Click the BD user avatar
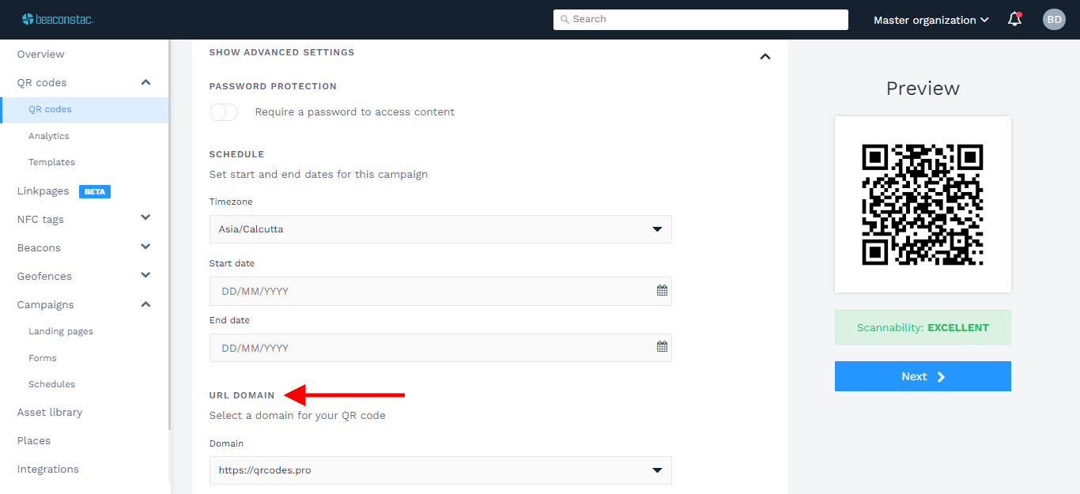The height and width of the screenshot is (494, 1080). tap(1054, 20)
